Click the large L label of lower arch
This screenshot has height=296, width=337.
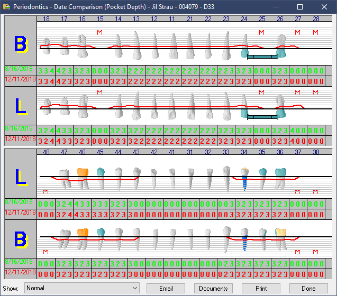coord(21,177)
